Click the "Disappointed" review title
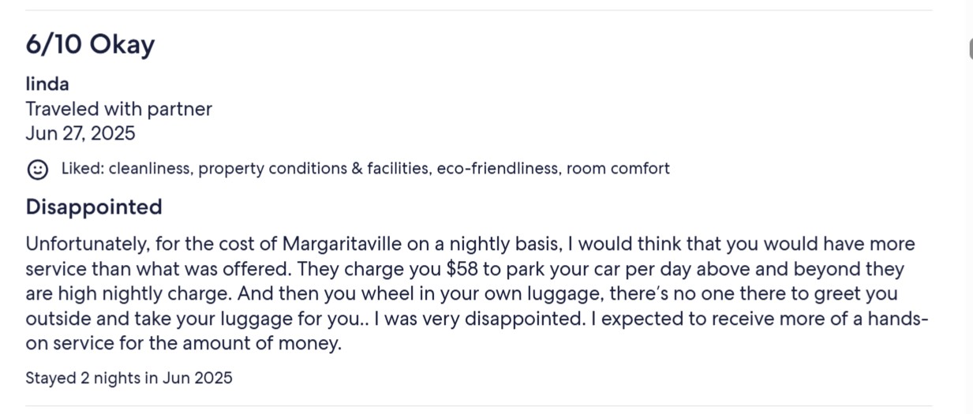The image size is (973, 414). [x=94, y=207]
